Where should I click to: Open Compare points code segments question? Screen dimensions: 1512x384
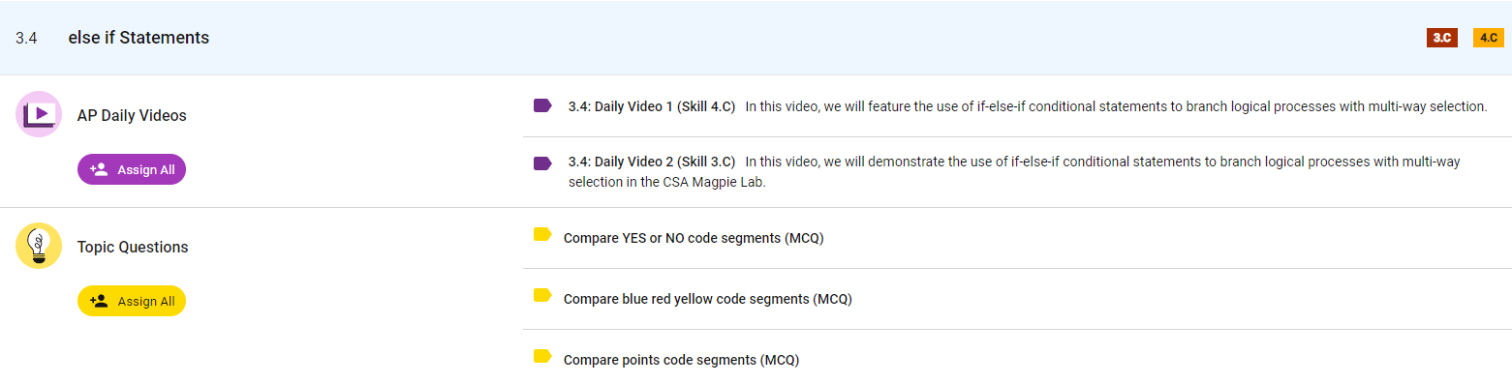(x=681, y=360)
